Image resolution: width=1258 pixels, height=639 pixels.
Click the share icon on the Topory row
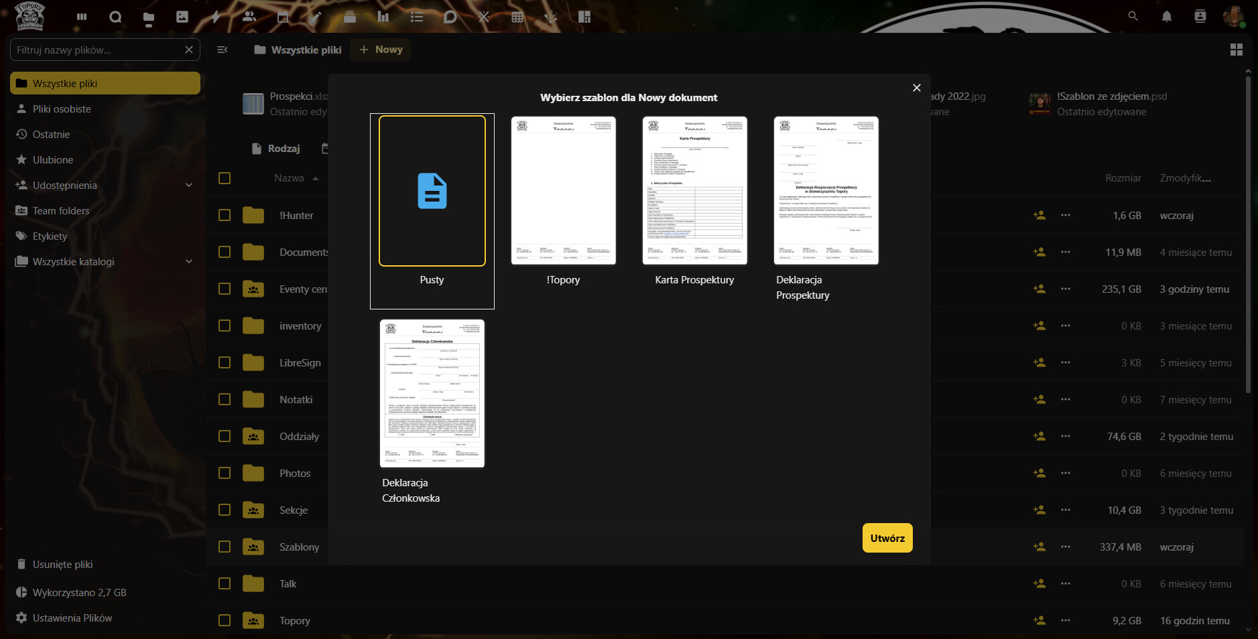pyautogui.click(x=1040, y=621)
